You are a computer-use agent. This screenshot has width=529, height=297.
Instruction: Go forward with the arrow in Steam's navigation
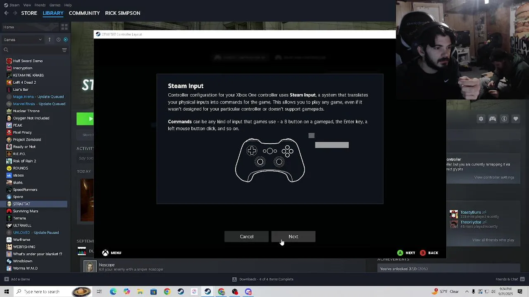click(x=15, y=13)
